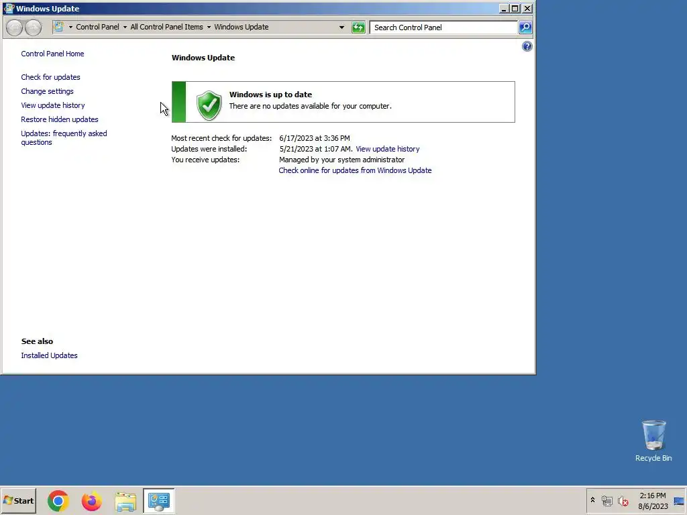Click Restore hidden updates
Viewport: 687px width, 515px height.
(x=60, y=119)
